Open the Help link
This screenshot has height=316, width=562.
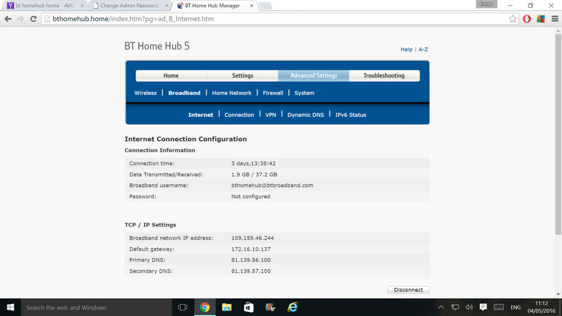click(406, 49)
